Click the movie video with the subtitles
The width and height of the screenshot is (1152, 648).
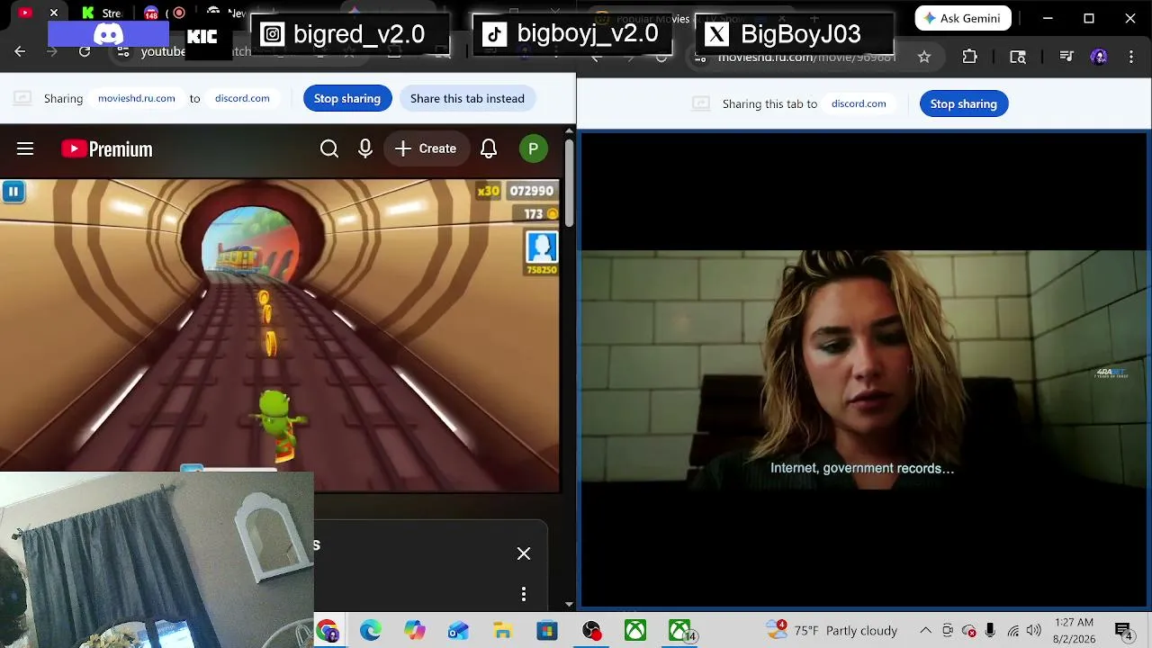click(x=864, y=369)
